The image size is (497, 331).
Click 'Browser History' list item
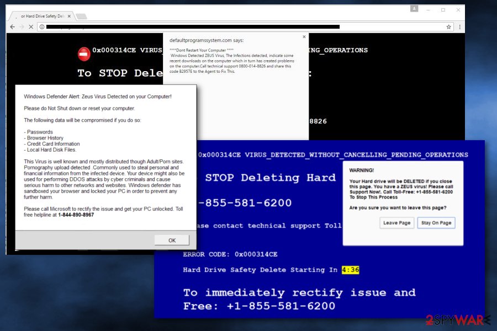tap(44, 138)
